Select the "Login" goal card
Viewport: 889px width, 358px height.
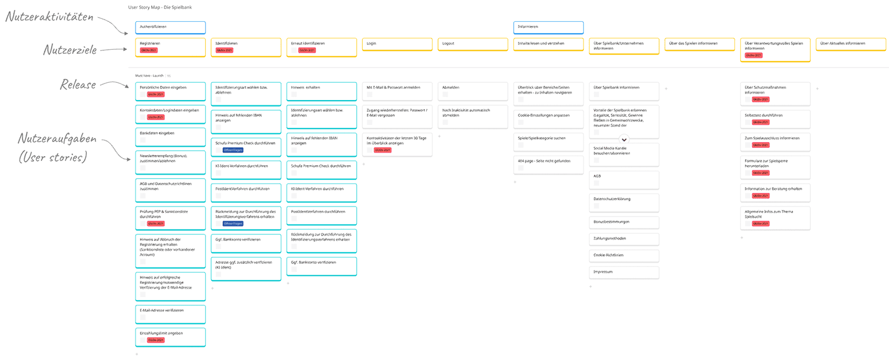[x=397, y=43]
